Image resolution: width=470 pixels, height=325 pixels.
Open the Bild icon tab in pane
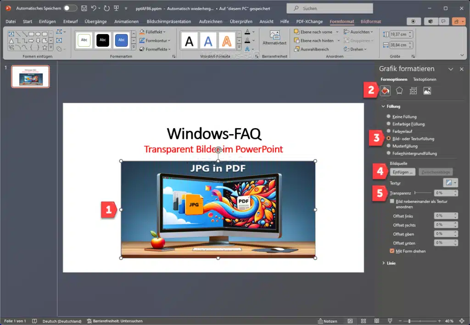[x=427, y=90]
